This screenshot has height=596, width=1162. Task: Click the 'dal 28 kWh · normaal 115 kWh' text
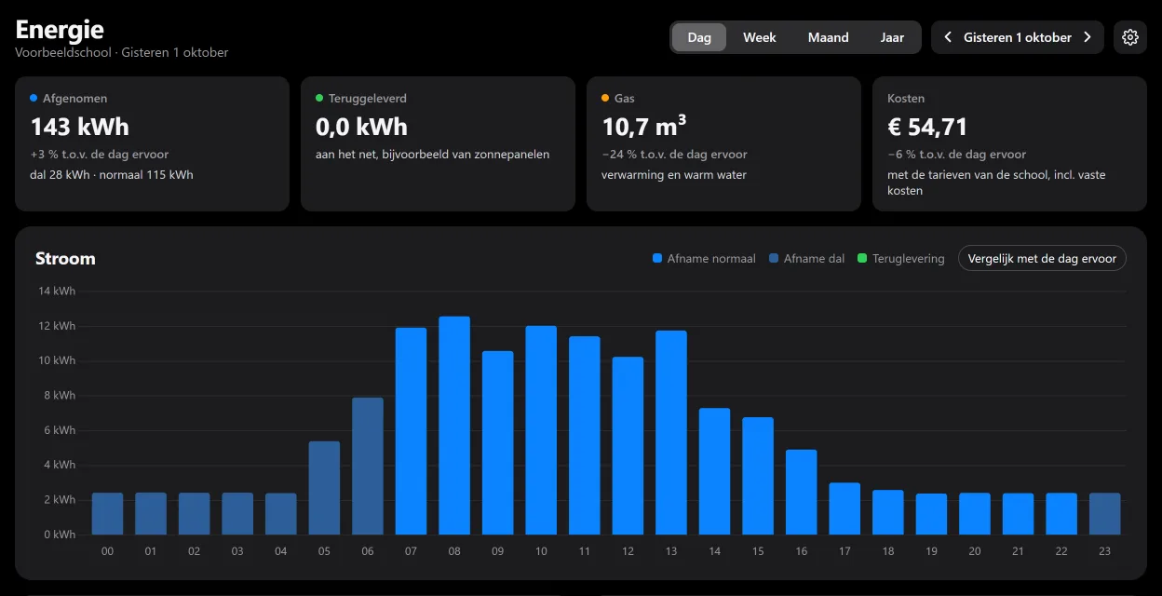click(112, 175)
